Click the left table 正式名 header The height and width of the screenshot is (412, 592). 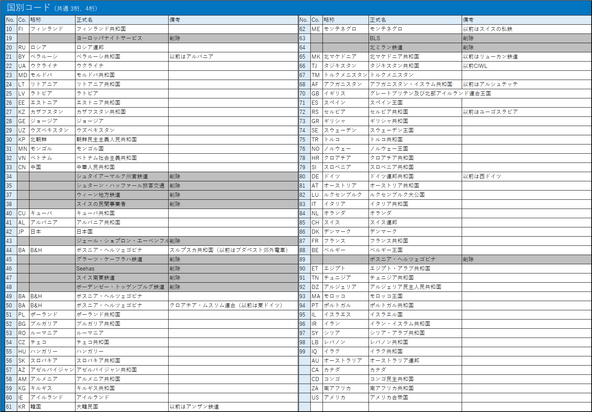coord(122,20)
